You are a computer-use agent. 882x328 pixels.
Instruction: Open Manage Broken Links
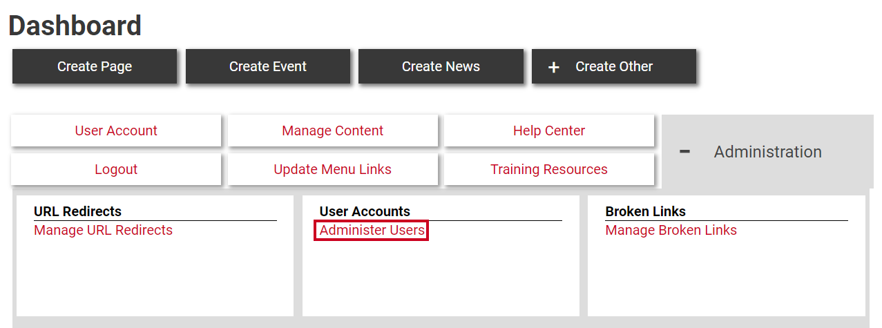click(671, 230)
